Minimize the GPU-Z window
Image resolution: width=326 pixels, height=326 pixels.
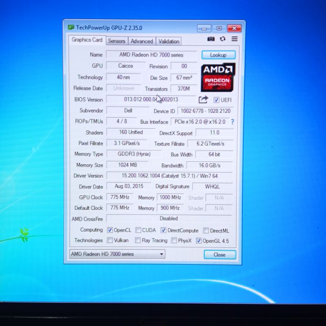[204, 28]
